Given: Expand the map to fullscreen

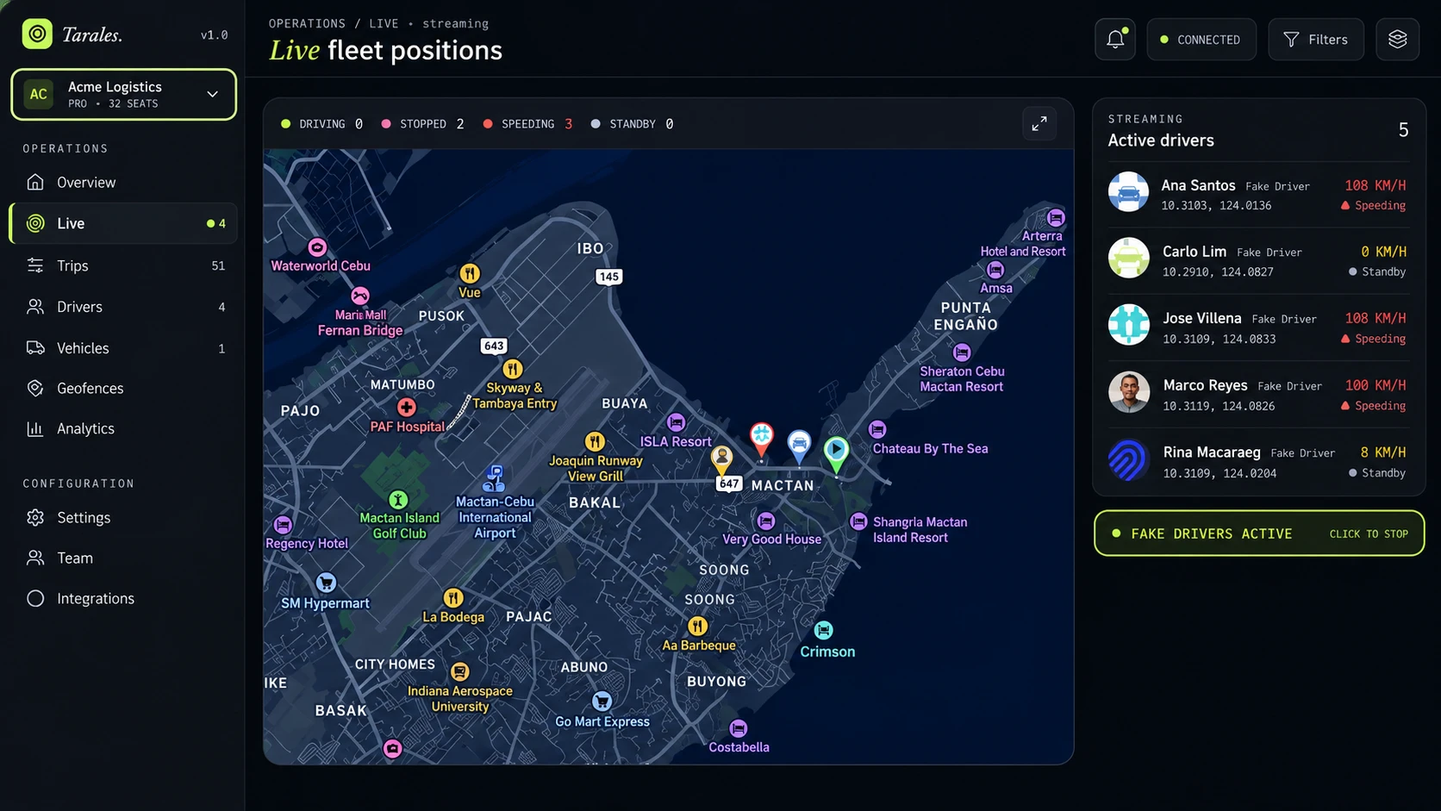Looking at the screenshot, I should pyautogui.click(x=1039, y=124).
